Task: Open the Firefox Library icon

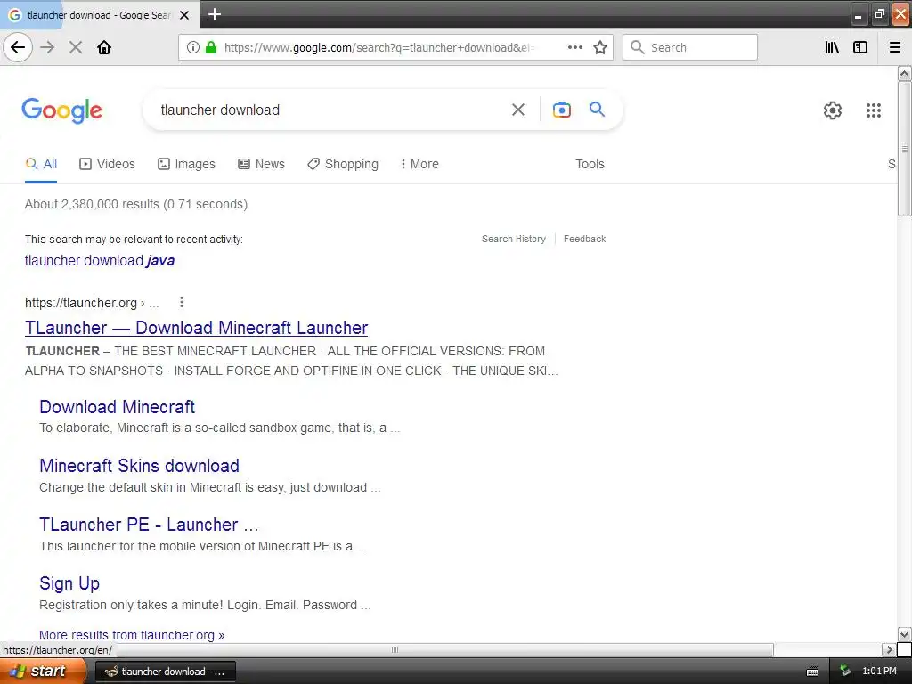Action: tap(832, 47)
